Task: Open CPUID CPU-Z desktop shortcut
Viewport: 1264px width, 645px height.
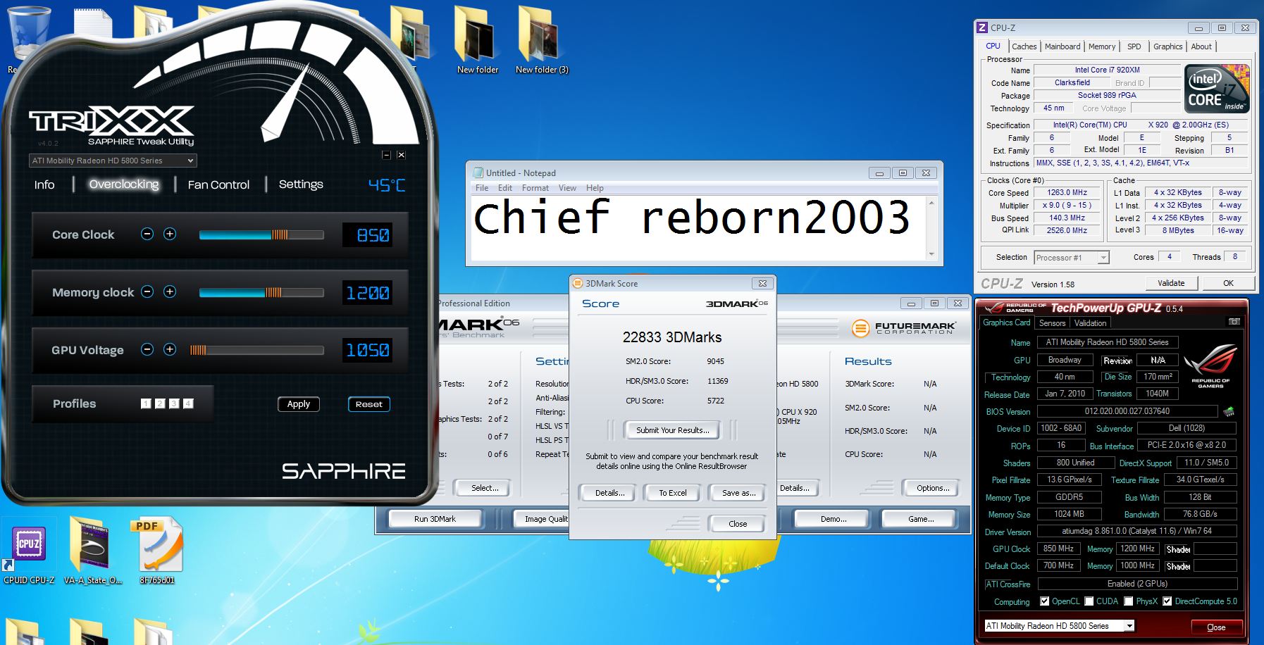Action: 29,551
